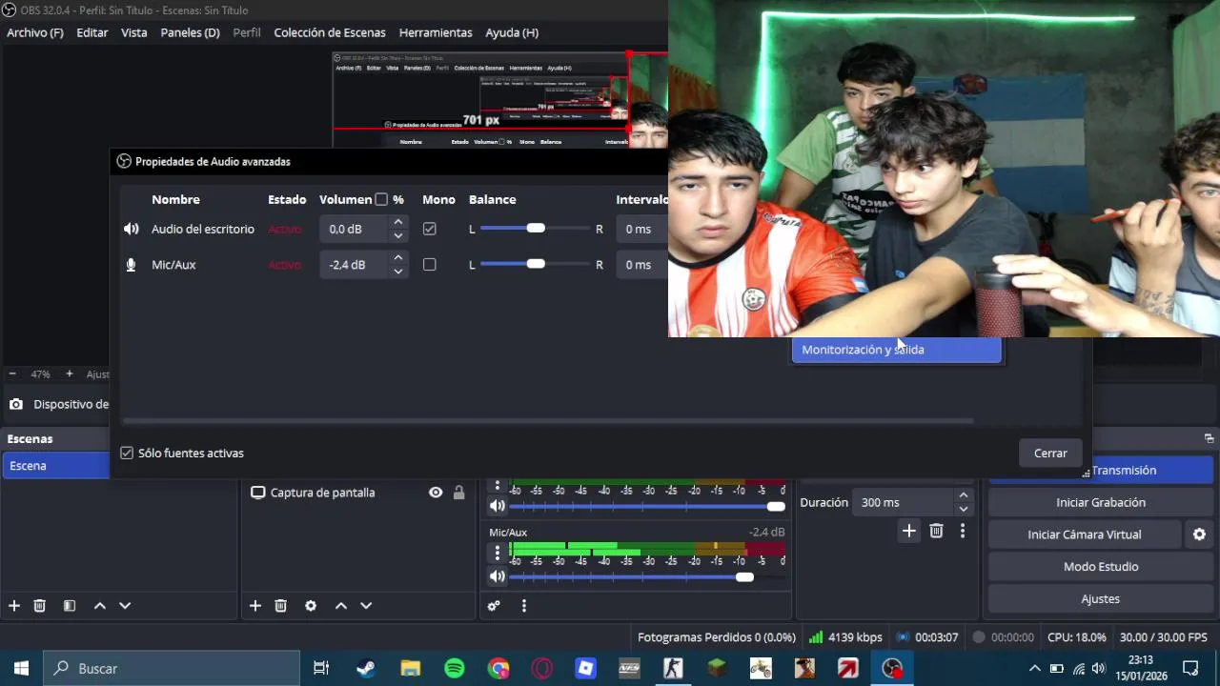Select Monitorización y salida dropdown option

click(x=897, y=350)
